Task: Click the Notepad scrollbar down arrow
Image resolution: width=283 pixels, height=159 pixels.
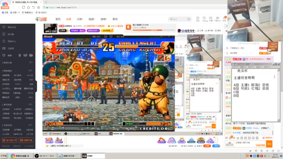Action: coord(278,120)
